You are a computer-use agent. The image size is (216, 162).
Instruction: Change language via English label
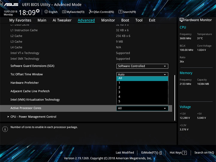pos(53,12)
